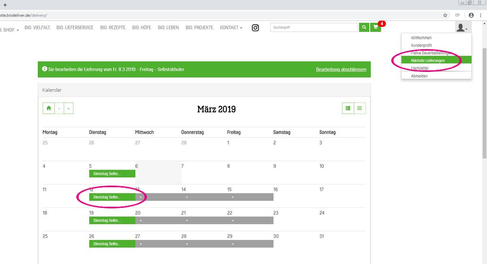Screen dimensions: 487x264
Task: Select Nächste Lieferungen menu entry
Action: tap(427, 61)
